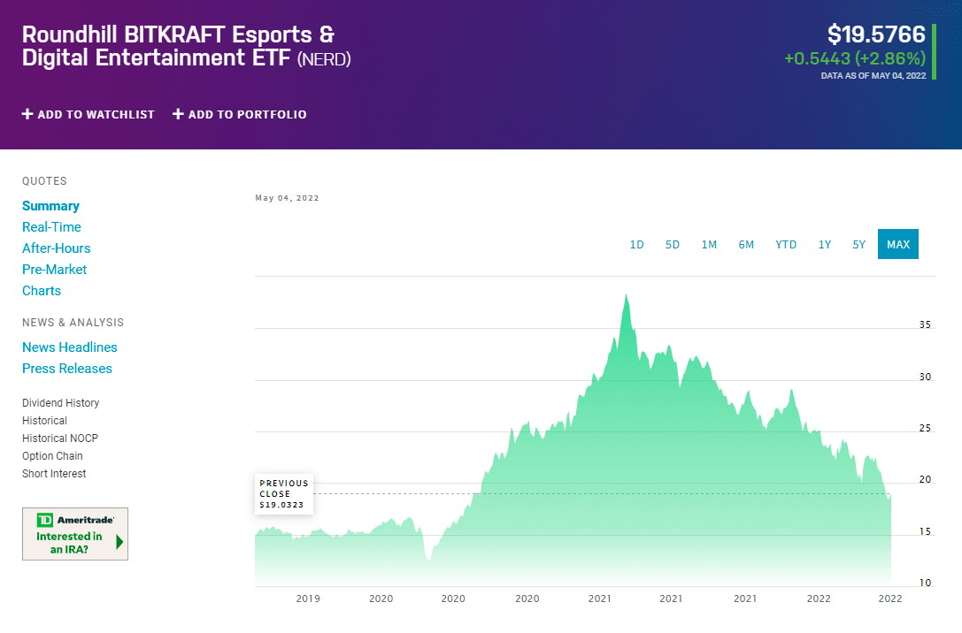Click the '10' y-axis label
The image size is (962, 633).
(x=925, y=583)
